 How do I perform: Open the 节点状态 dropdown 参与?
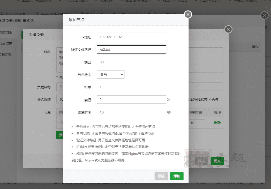[111, 74]
